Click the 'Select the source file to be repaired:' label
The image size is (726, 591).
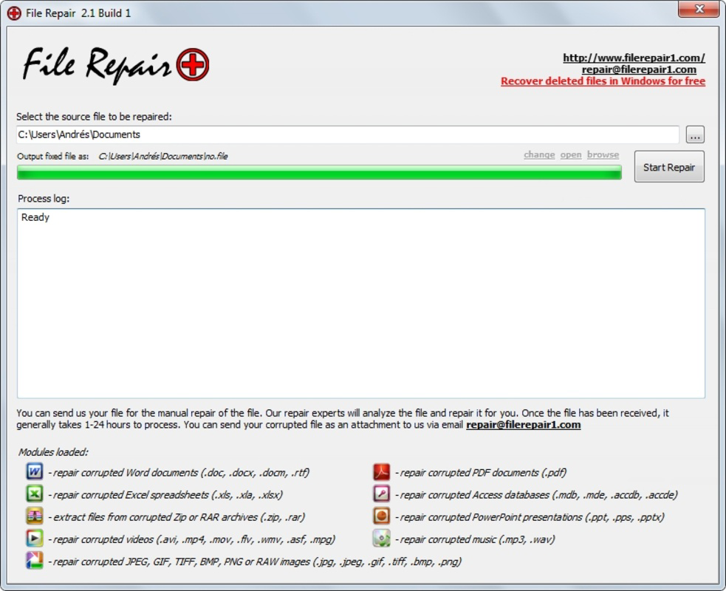click(x=94, y=117)
